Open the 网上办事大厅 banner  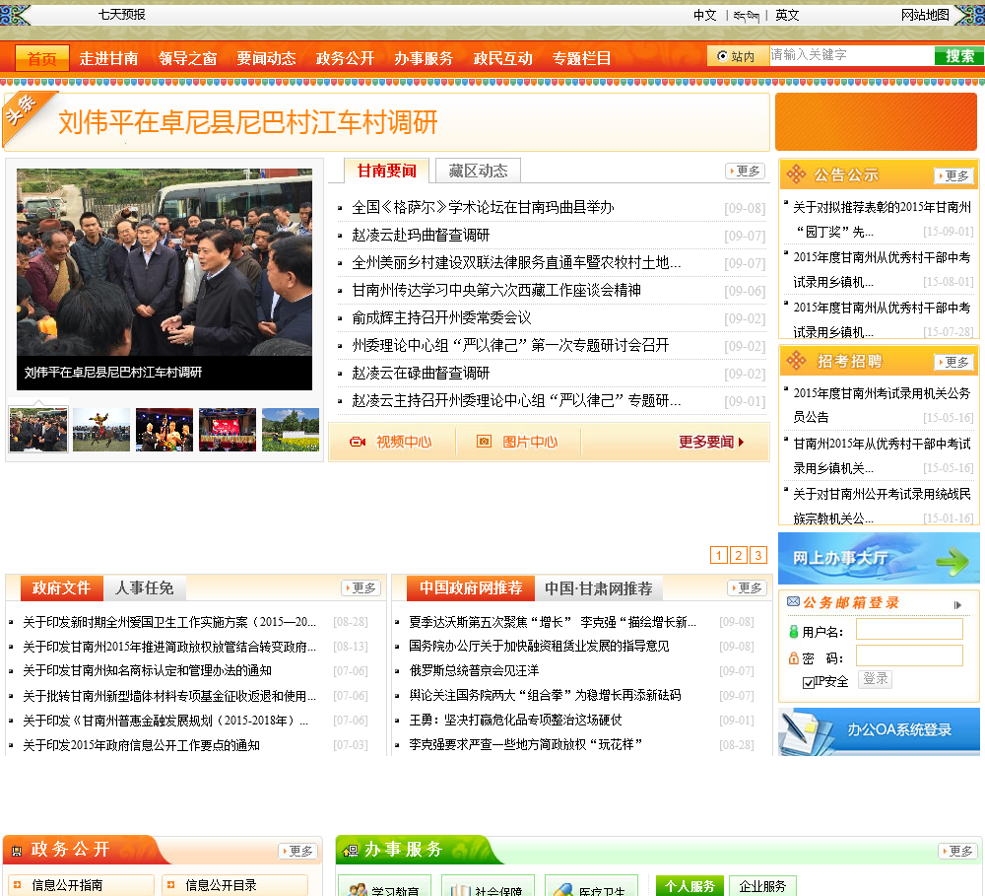click(x=879, y=558)
